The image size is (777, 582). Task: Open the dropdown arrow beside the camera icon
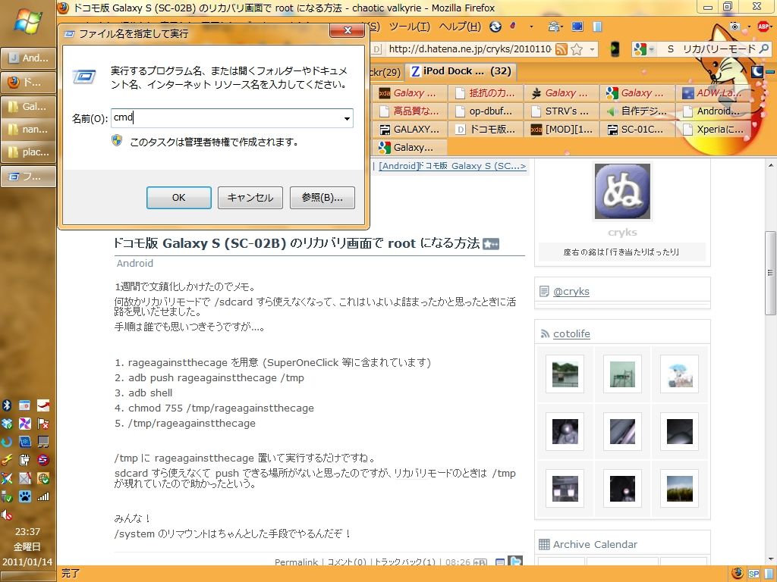pos(749,27)
